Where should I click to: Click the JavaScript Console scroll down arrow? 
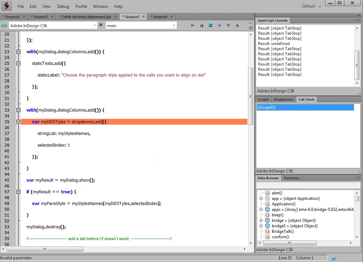[357, 83]
